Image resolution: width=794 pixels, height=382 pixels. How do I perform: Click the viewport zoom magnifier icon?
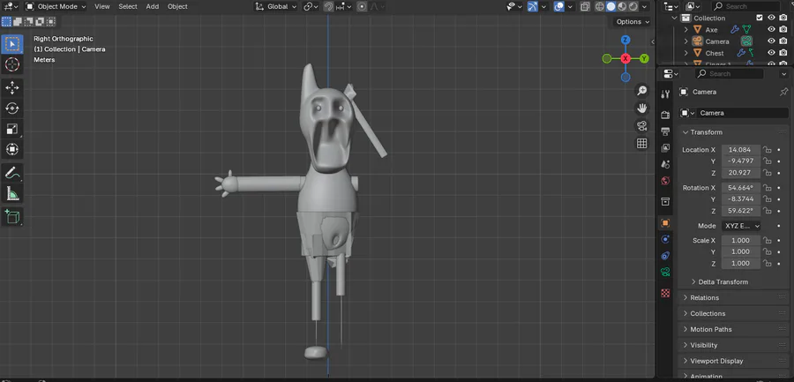642,91
